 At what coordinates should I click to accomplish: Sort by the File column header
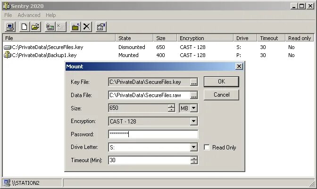tap(59, 38)
